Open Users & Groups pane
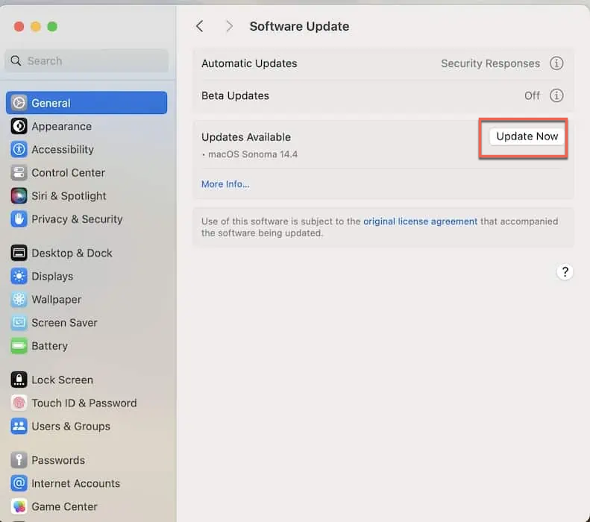This screenshot has width=590, height=522. 87,426
